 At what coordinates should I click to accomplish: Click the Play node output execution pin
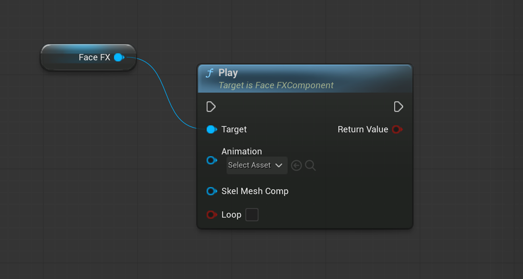(x=398, y=107)
